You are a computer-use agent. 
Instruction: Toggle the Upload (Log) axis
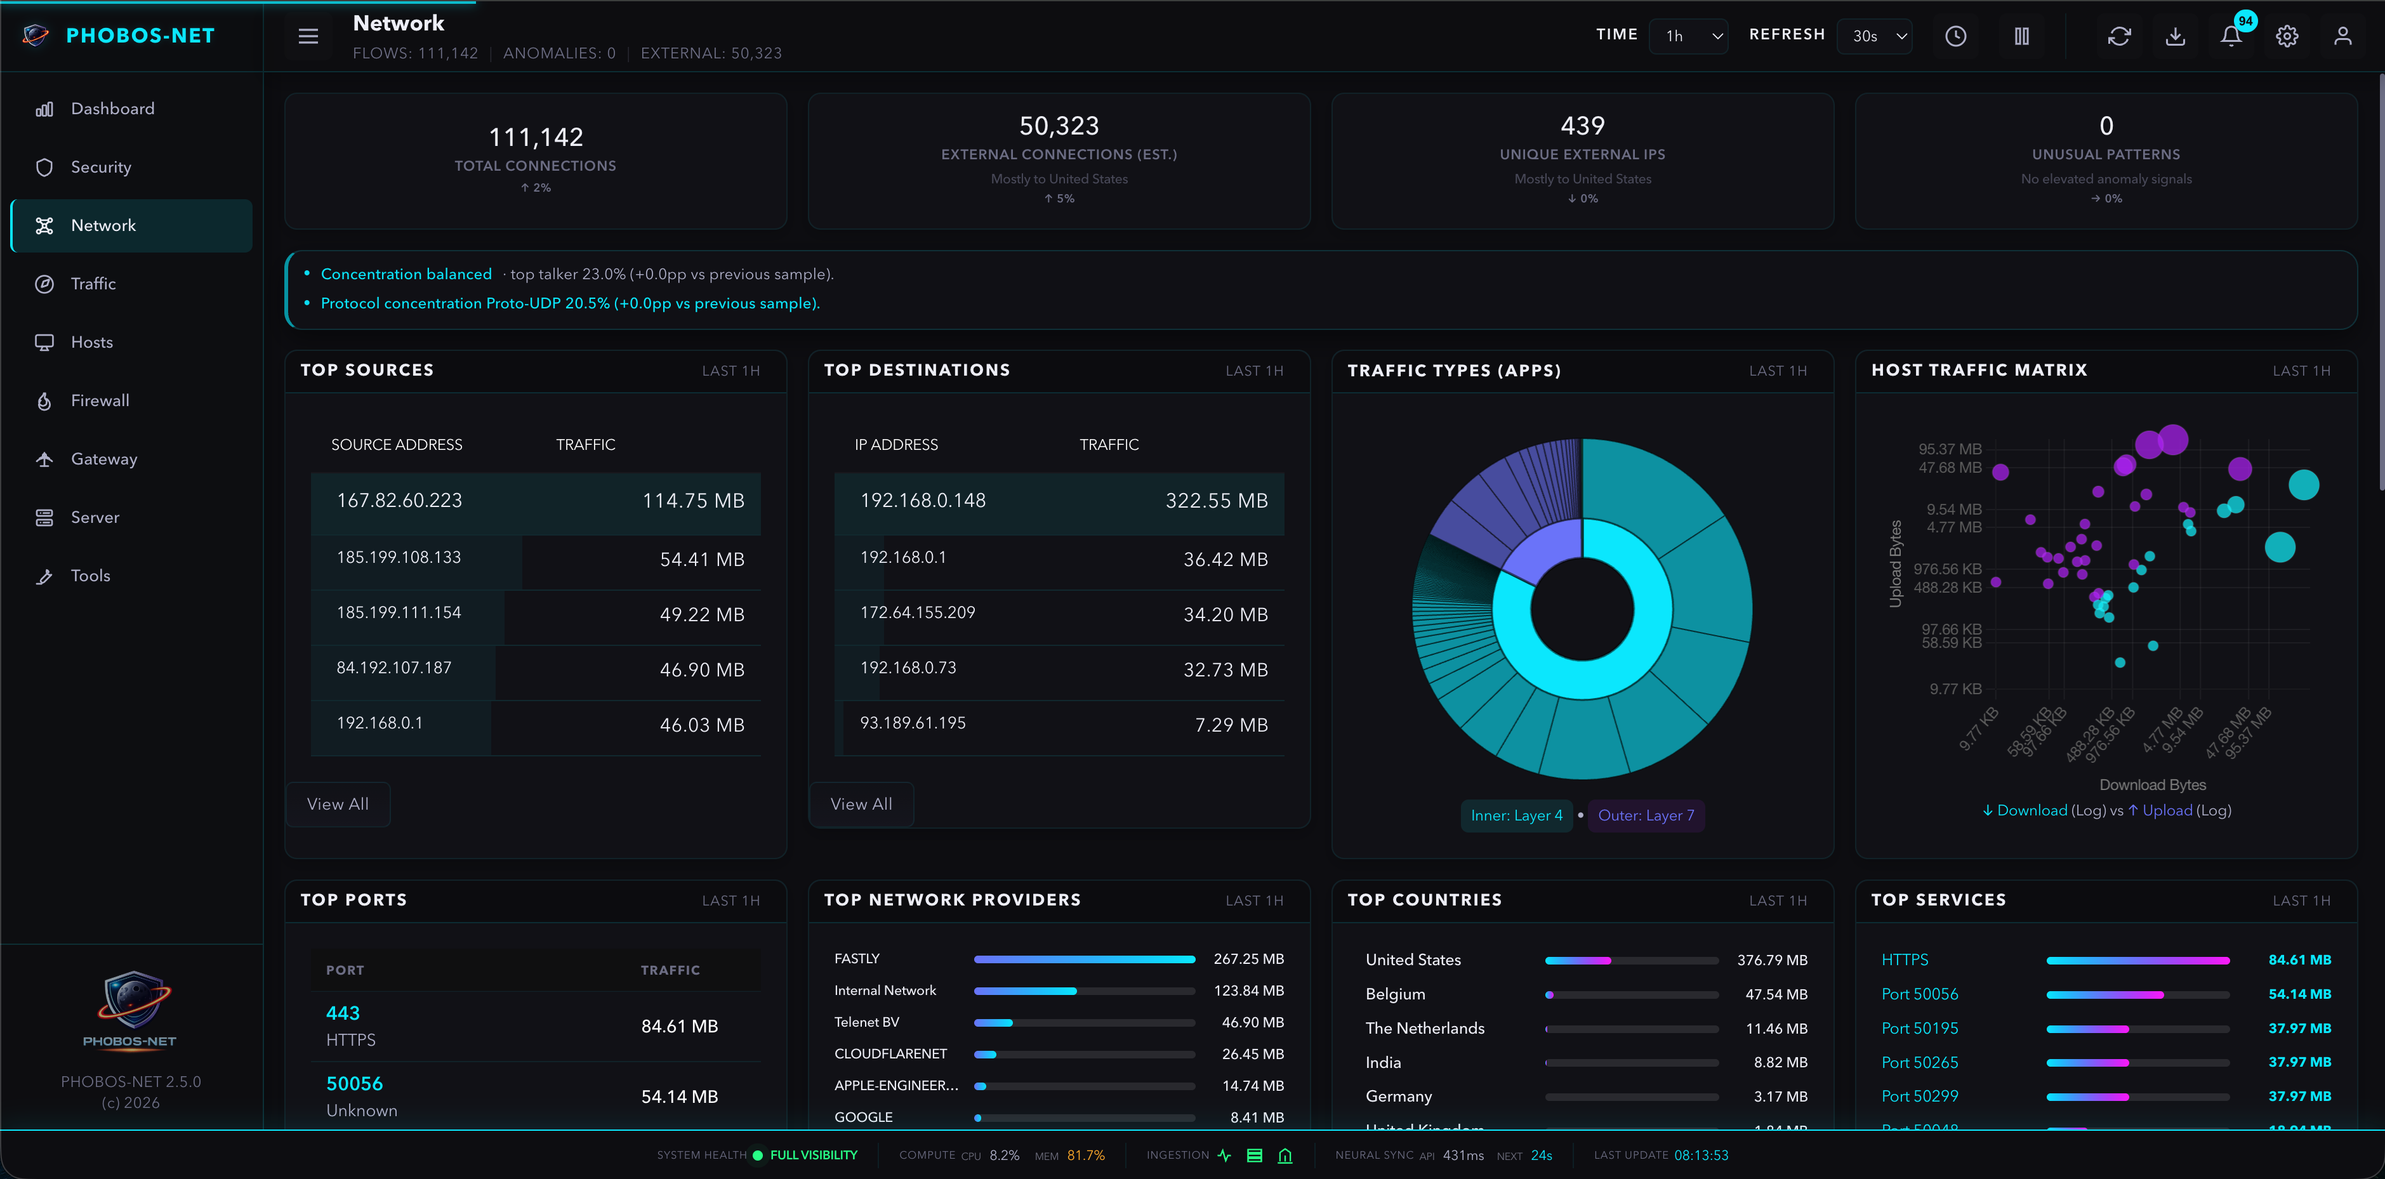click(x=2167, y=810)
